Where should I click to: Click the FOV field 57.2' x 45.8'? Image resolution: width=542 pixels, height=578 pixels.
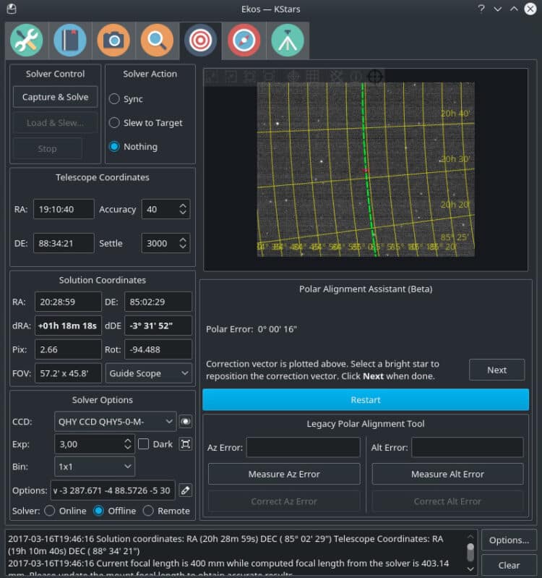[68, 373]
